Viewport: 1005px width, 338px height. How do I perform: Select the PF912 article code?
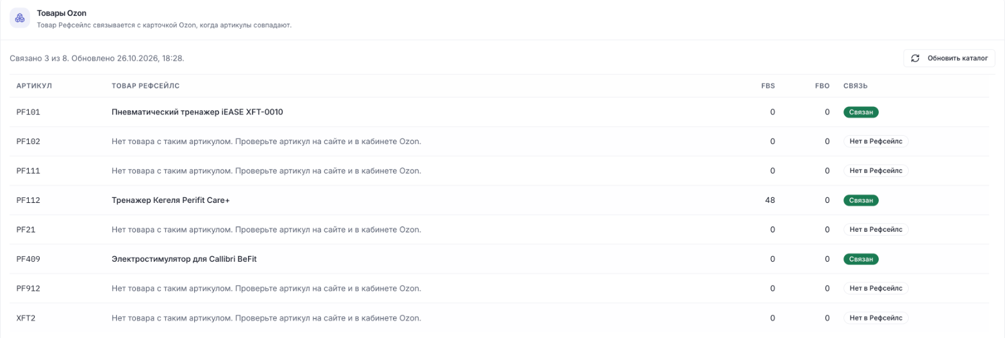(x=28, y=289)
